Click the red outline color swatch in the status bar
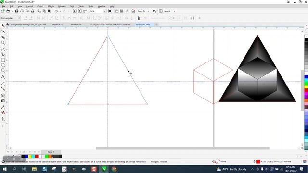Screen dimensions: 308x173 coord(258,161)
